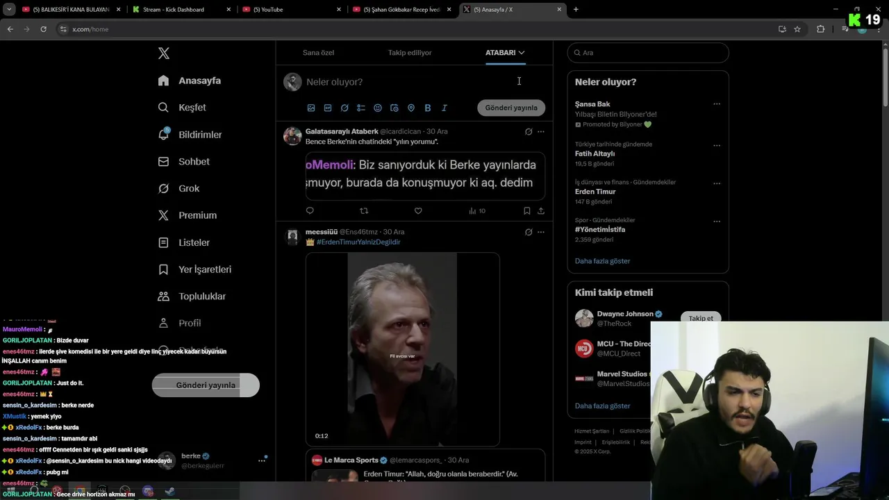Open Galatasaraylı Ataberk profile avatar

tap(292, 136)
